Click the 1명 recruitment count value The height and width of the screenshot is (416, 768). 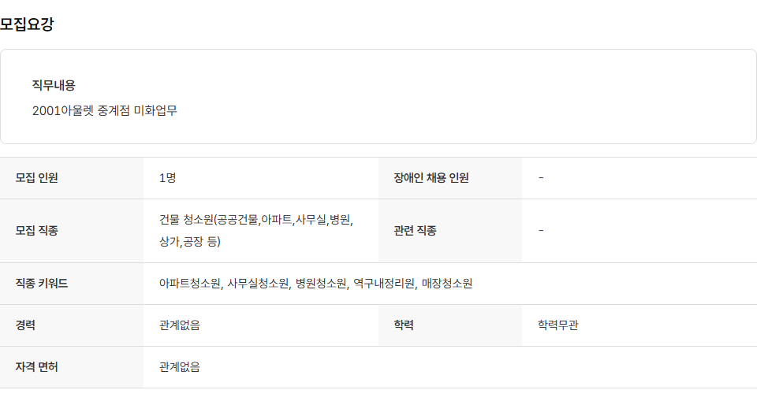[x=167, y=178]
